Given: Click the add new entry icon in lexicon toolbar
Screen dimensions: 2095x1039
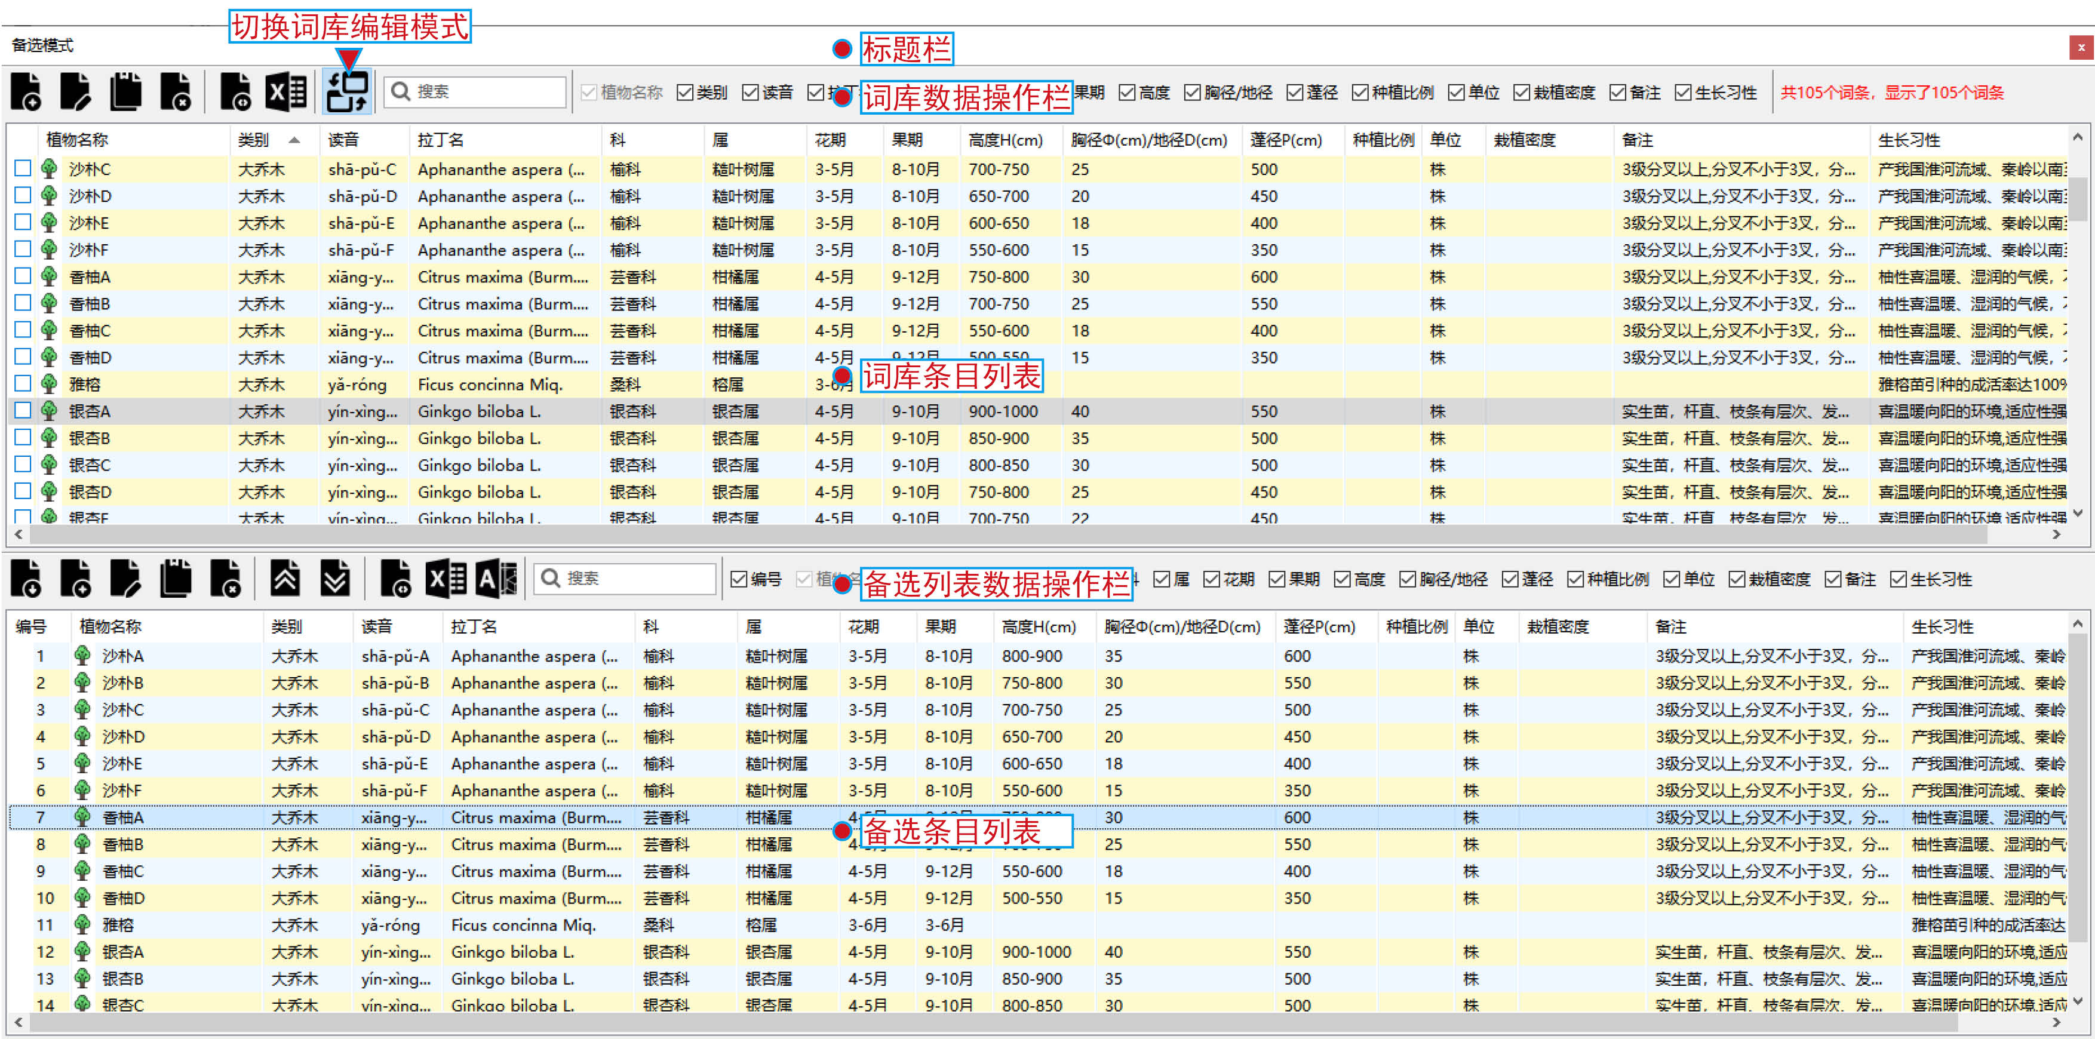Looking at the screenshot, I should click(26, 91).
